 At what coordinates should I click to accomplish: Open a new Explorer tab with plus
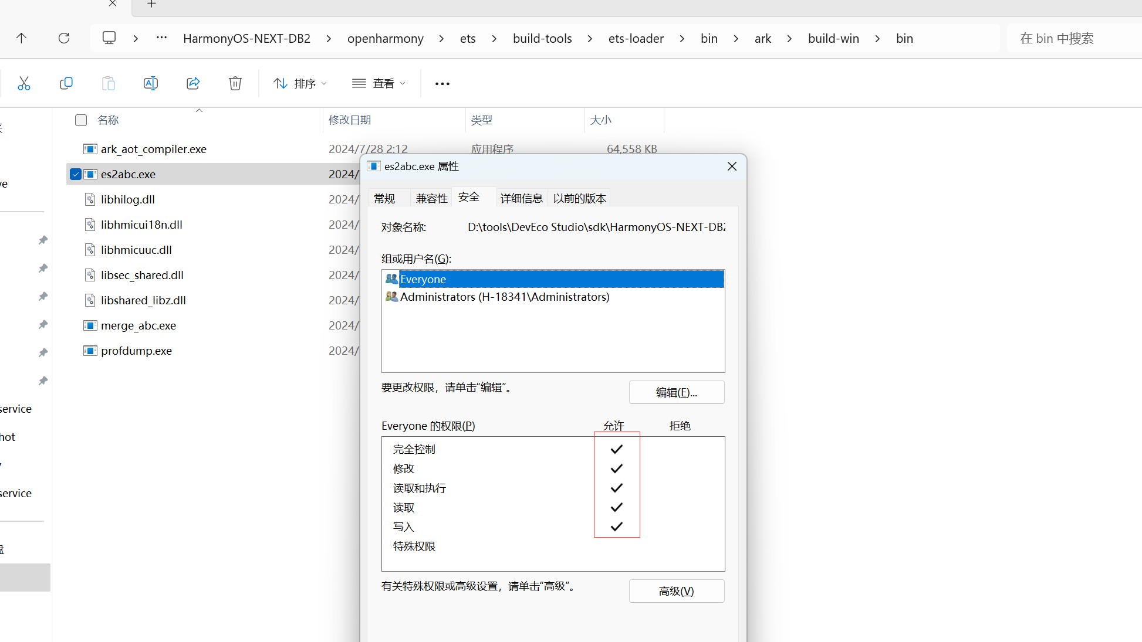(x=151, y=4)
